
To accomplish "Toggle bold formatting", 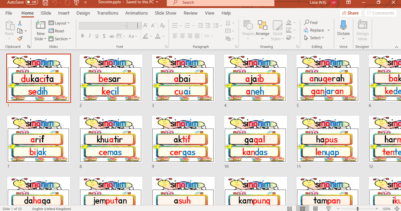I will (x=83, y=36).
